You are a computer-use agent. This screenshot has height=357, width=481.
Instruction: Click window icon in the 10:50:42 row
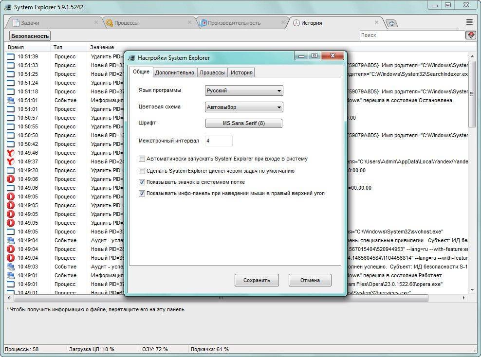click(x=11, y=144)
